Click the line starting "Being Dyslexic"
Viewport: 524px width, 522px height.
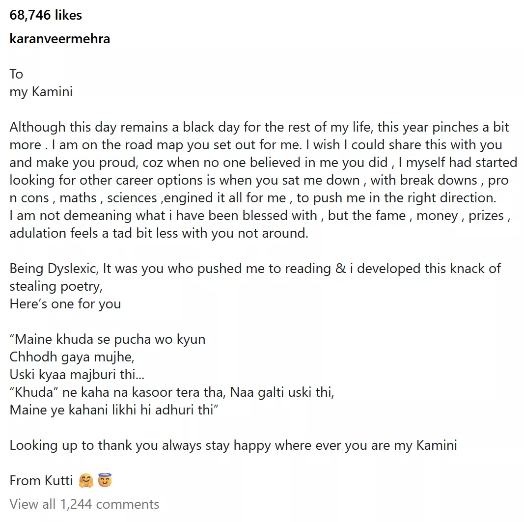click(x=255, y=269)
